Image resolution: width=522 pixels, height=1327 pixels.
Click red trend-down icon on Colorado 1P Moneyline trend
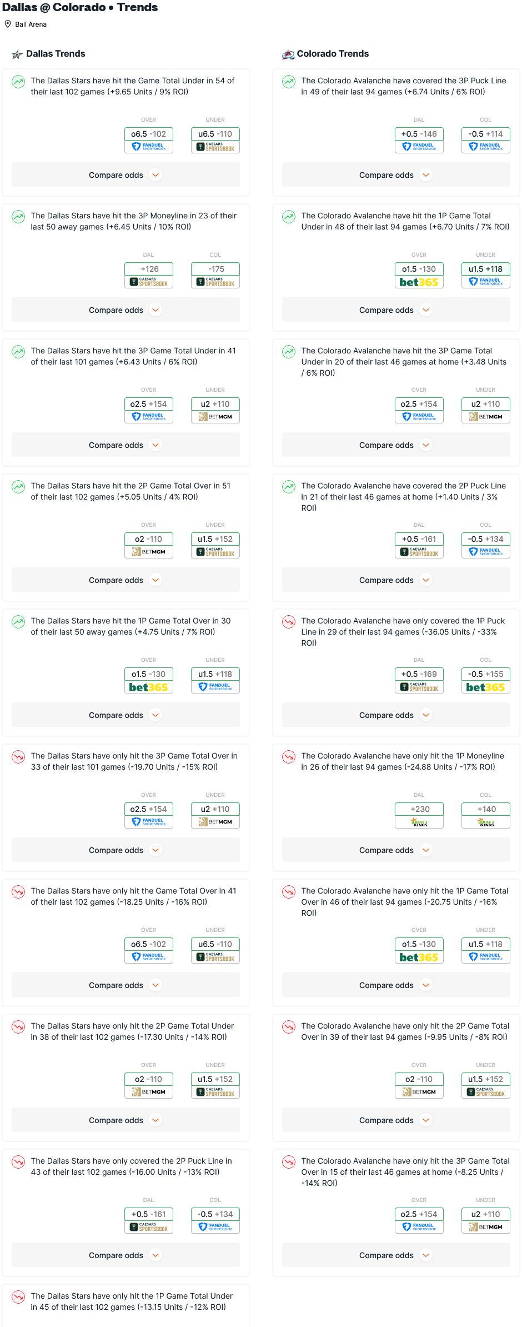click(x=289, y=757)
